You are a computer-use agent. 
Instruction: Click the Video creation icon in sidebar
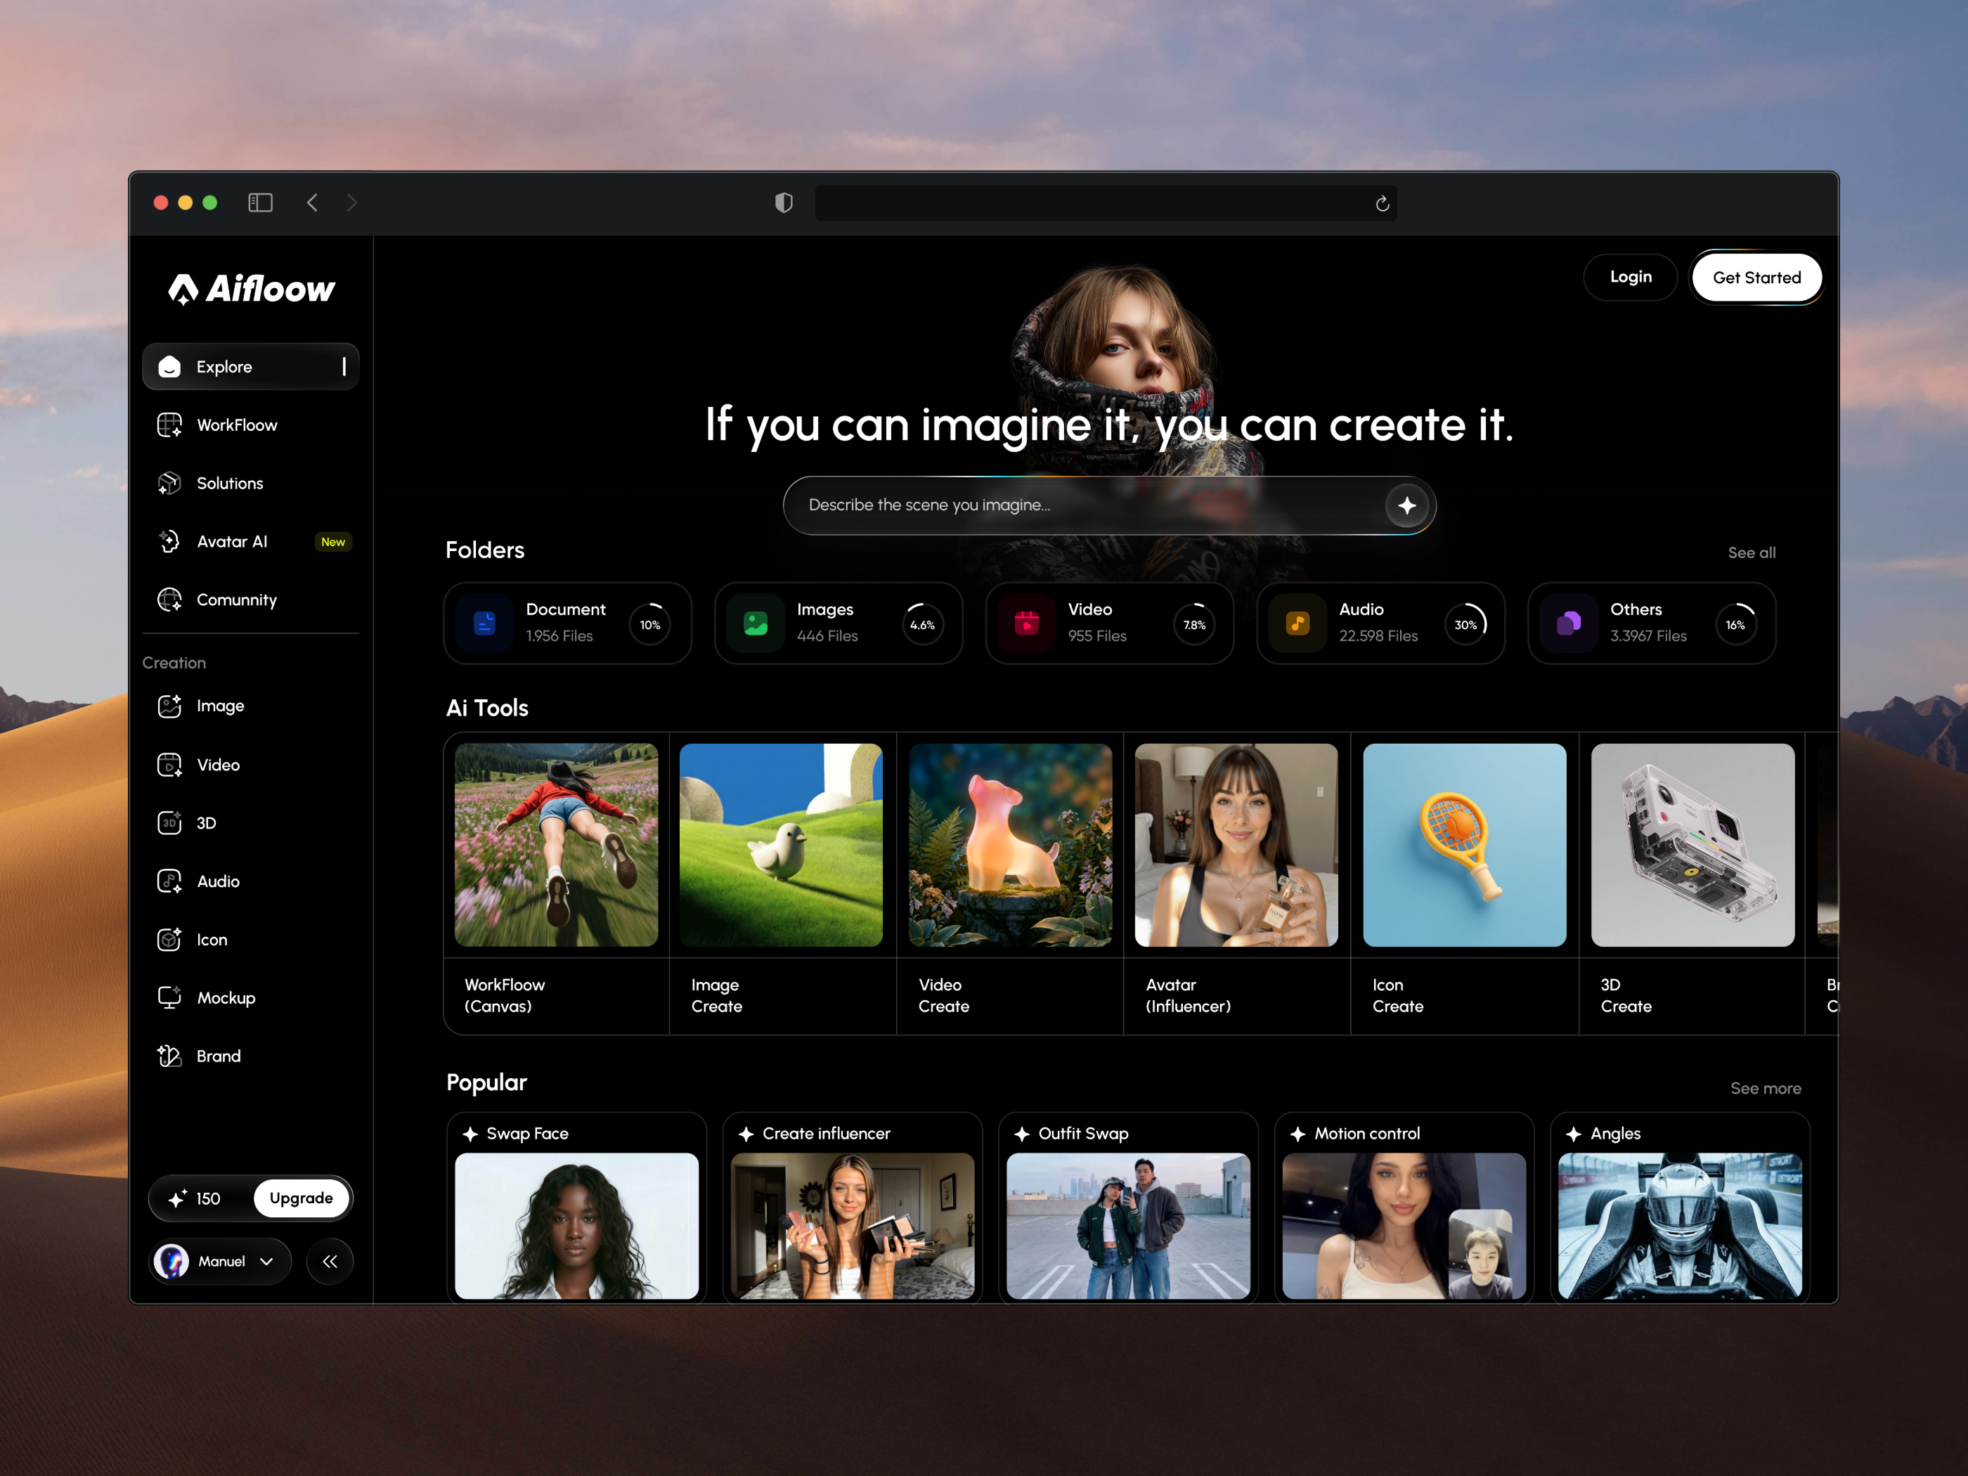click(169, 765)
